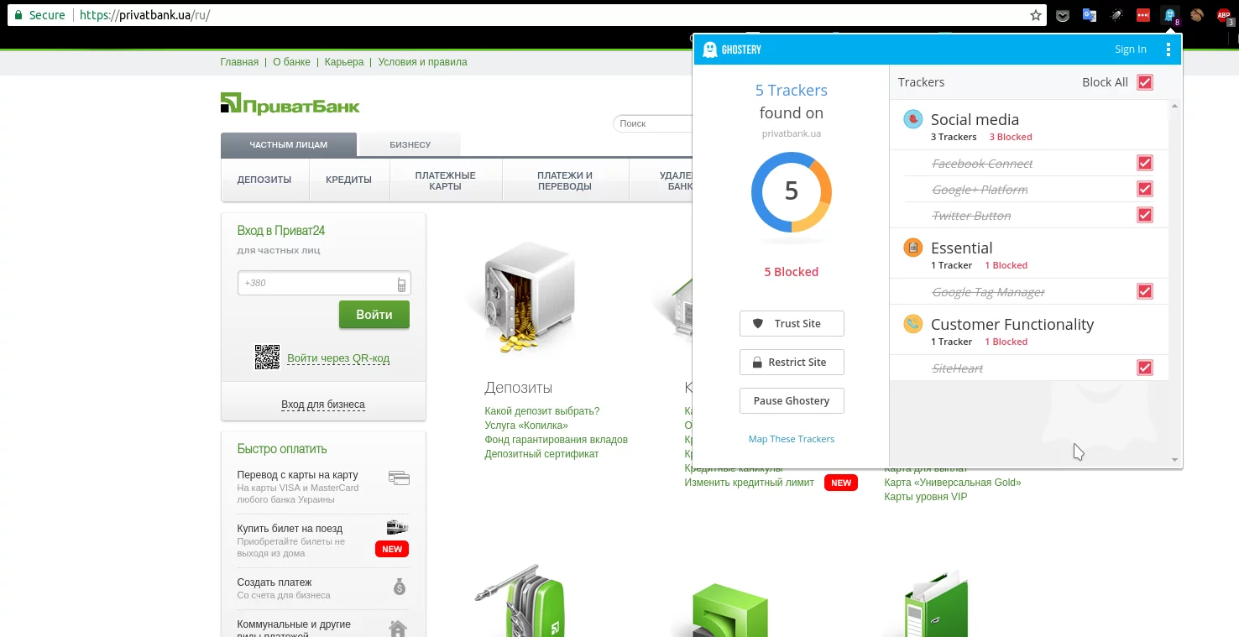Open the ДЕПОЗИТЫ menu item
Image resolution: width=1239 pixels, height=637 pixels.
click(264, 180)
